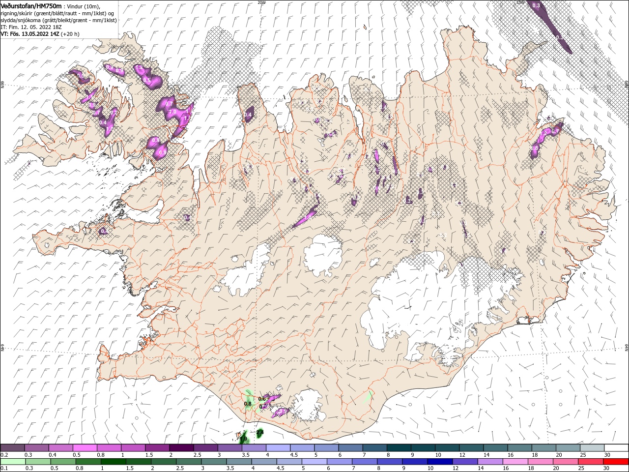The image size is (629, 472).
Task: Pick the darkest purple snow legend swatch
Action: pyautogui.click(x=181, y=448)
